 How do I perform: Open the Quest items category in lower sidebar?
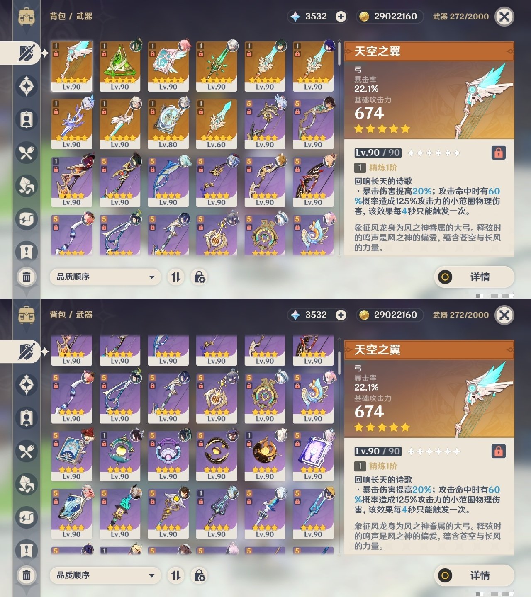pos(27,550)
